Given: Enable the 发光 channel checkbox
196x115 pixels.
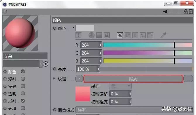Looking at the screenshot, I should point(23,86).
